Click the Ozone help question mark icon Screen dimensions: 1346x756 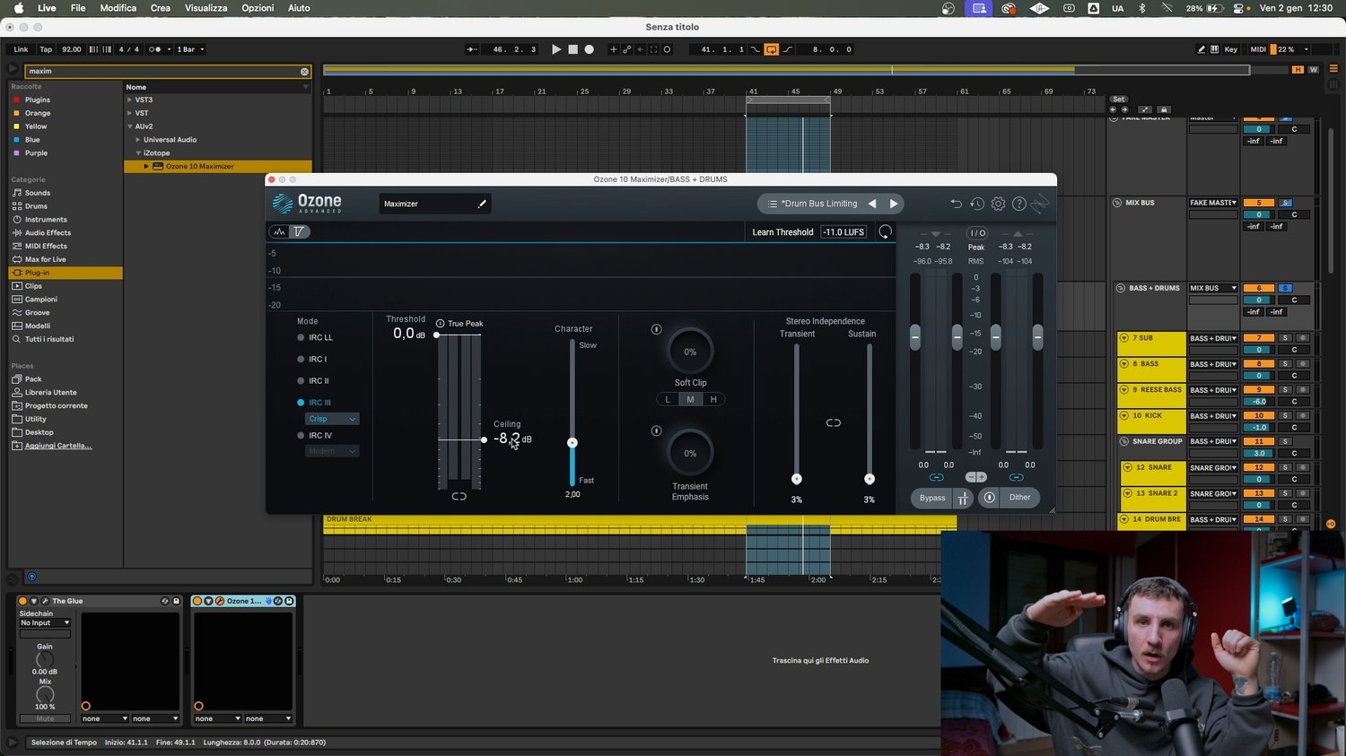1018,204
